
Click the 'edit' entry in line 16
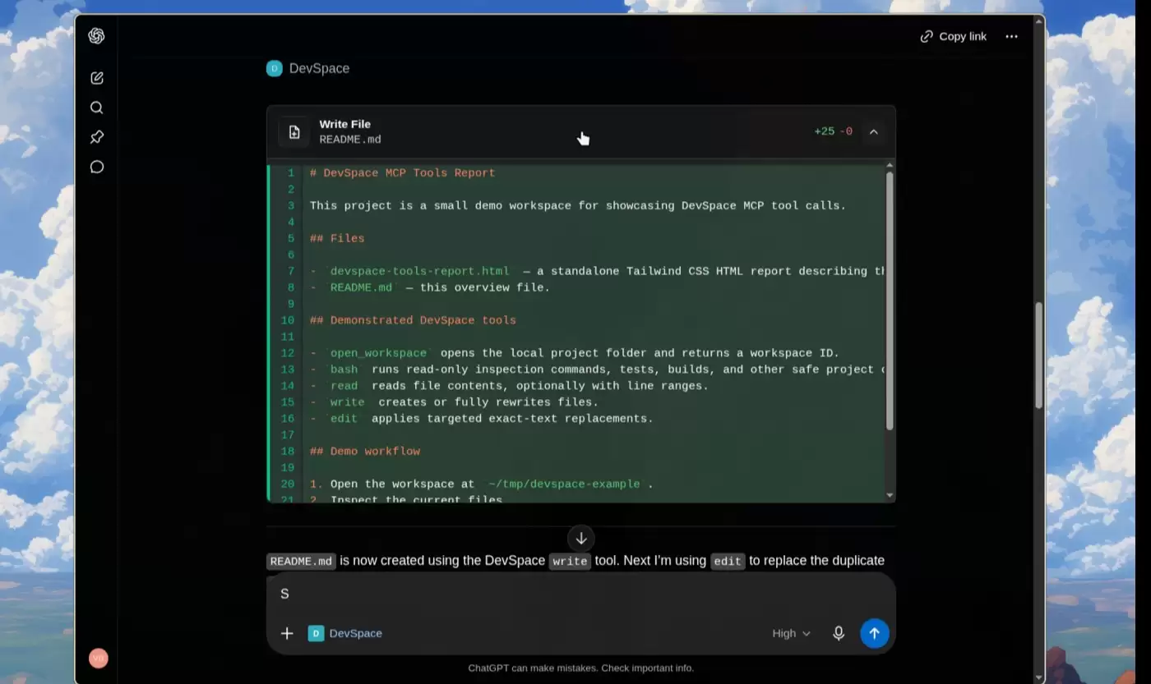(x=344, y=419)
